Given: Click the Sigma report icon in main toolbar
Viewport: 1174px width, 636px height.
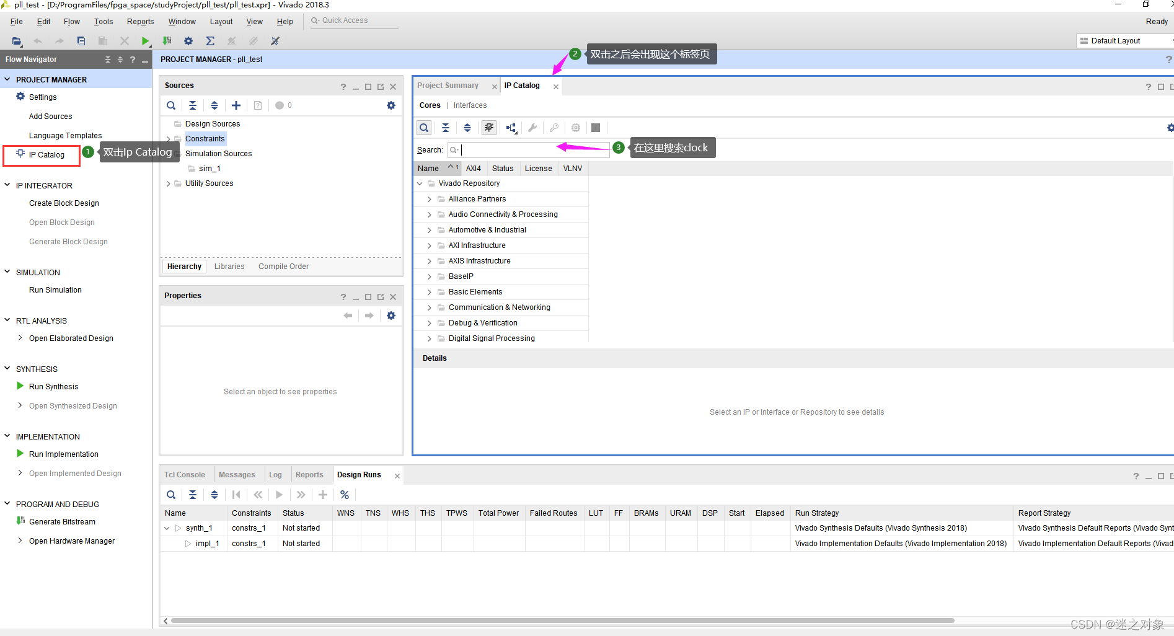Looking at the screenshot, I should click(x=210, y=41).
